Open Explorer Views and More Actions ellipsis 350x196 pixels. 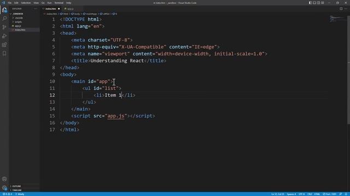(x=35, y=9)
